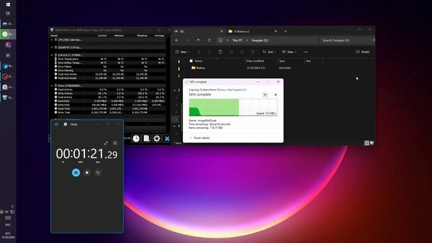Open the HWiNFO clock reset icon
This screenshot has width=432, height=243.
pos(136,138)
